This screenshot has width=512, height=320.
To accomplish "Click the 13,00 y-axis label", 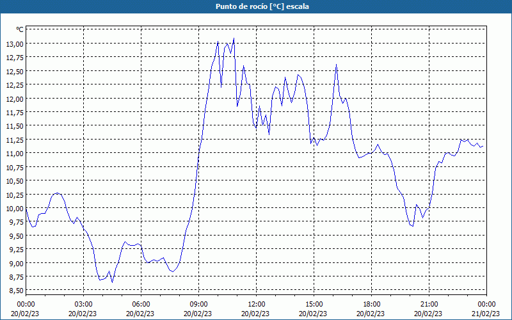I will (x=15, y=44).
